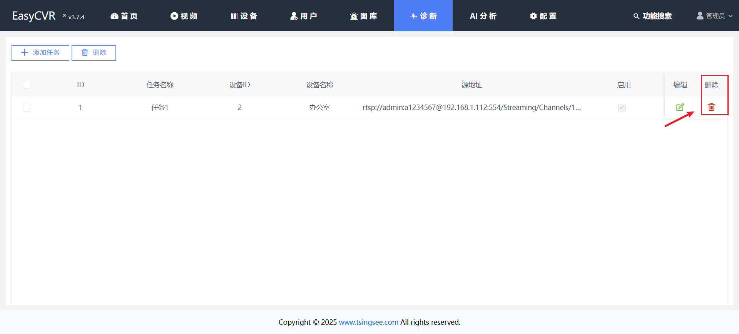
Task: Tick the select-all checkbox in table header
Action: tap(27, 85)
